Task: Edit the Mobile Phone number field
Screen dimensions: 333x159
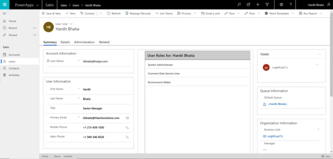Action: tap(94, 127)
